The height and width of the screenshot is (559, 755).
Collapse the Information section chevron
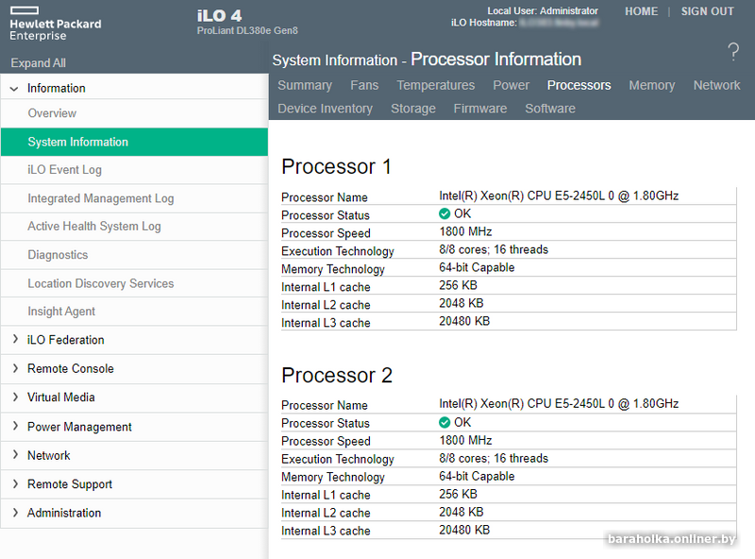(x=14, y=89)
